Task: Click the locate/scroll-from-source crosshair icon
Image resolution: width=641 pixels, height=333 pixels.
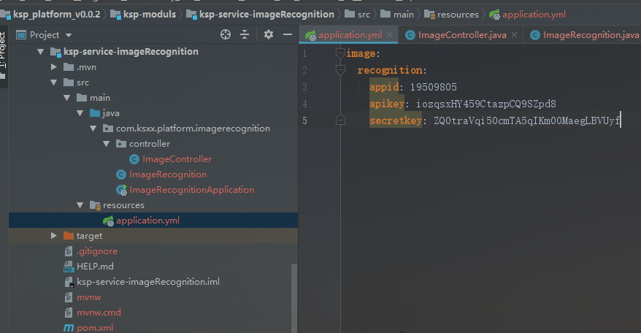Action: click(x=226, y=35)
